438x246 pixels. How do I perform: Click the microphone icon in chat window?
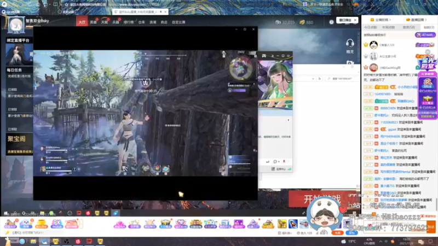pyautogui.click(x=284, y=161)
